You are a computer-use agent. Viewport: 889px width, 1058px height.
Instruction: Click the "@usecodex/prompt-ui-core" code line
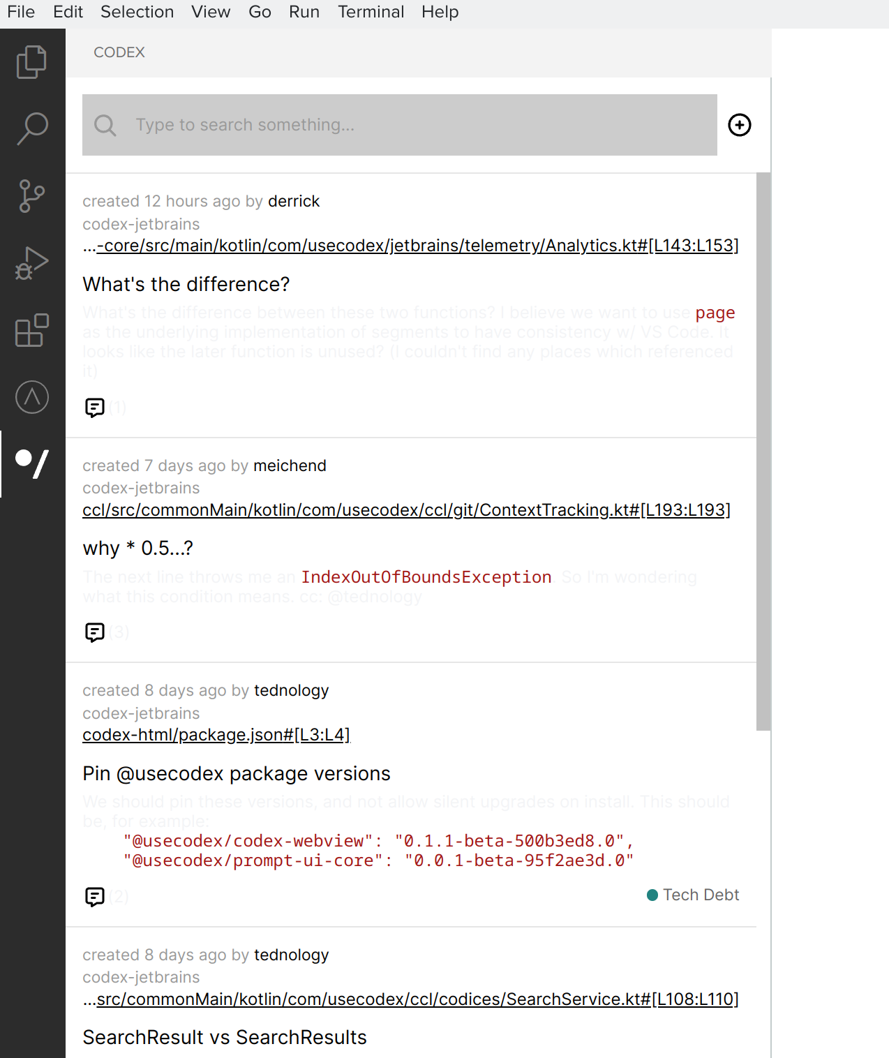[x=378, y=860]
